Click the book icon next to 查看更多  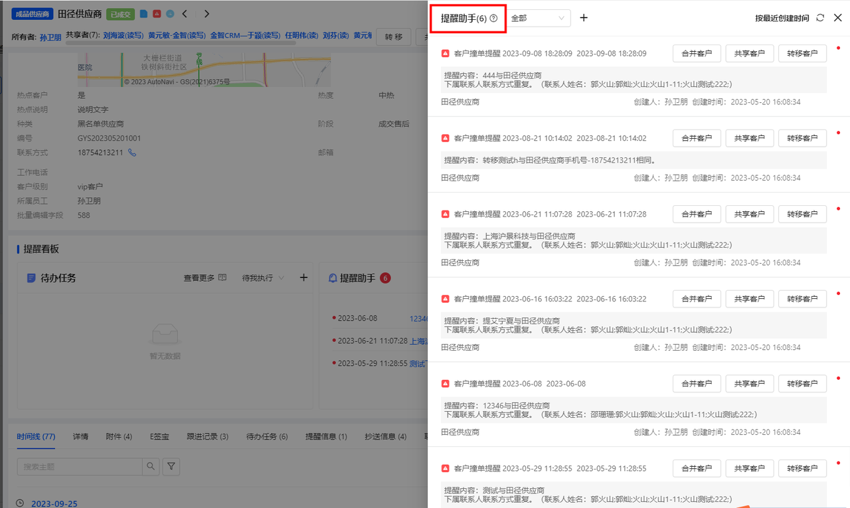click(x=222, y=278)
